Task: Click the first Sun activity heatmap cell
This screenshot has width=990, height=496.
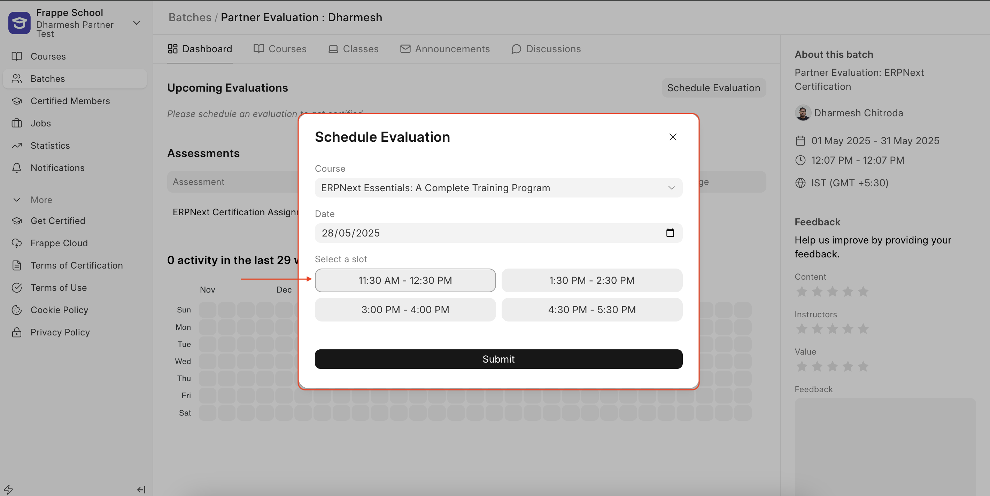Action: 208,310
